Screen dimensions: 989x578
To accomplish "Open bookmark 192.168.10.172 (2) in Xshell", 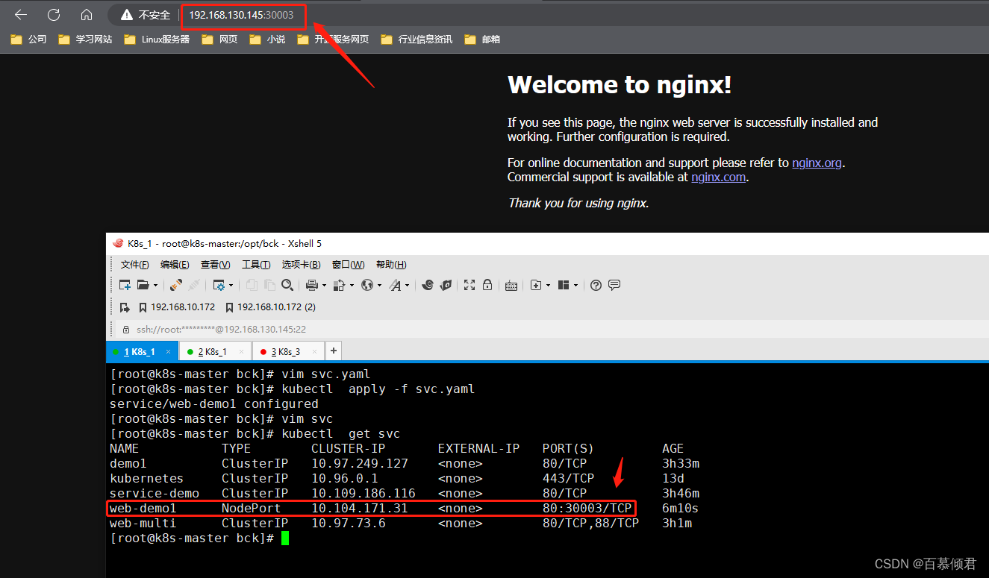I will [x=271, y=307].
